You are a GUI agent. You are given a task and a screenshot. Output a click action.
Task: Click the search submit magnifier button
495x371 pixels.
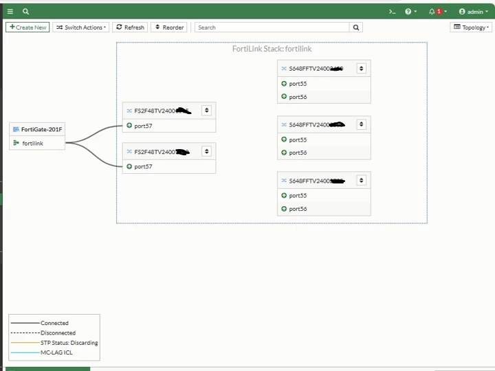coord(356,27)
